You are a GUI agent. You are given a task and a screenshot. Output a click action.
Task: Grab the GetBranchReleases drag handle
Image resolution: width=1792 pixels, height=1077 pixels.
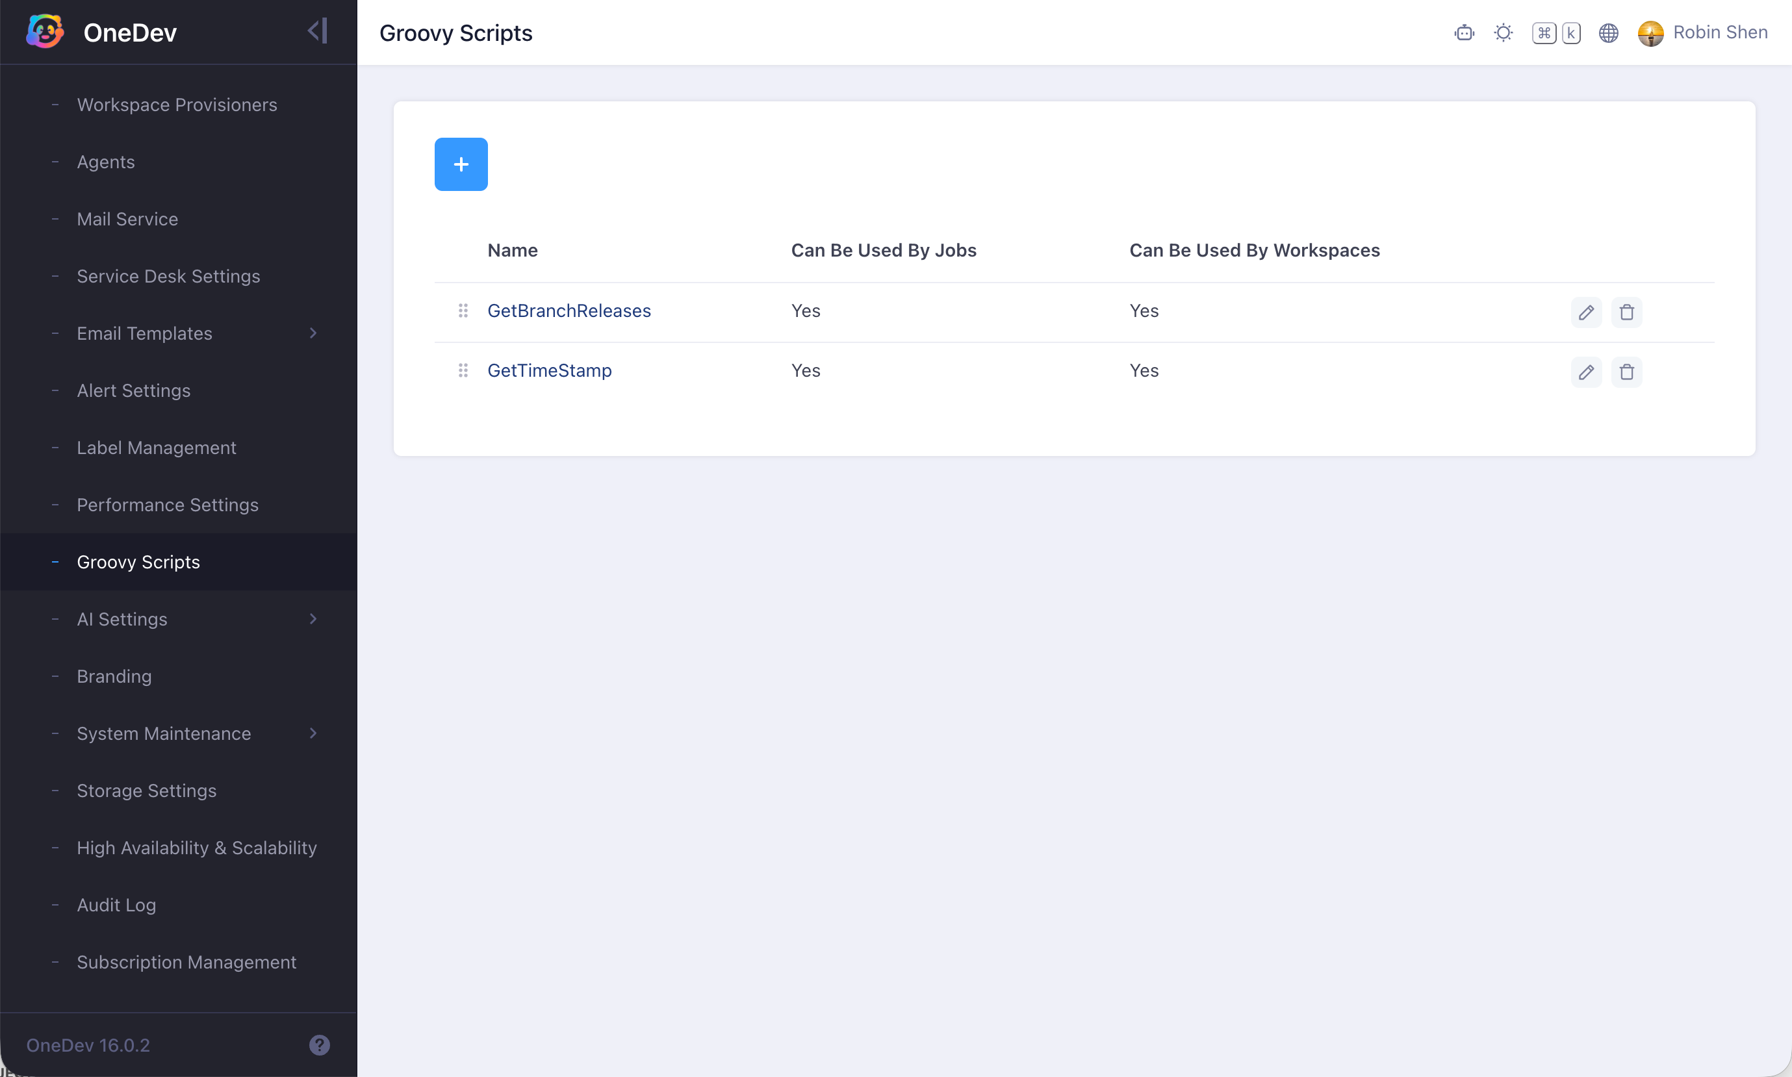tap(463, 310)
